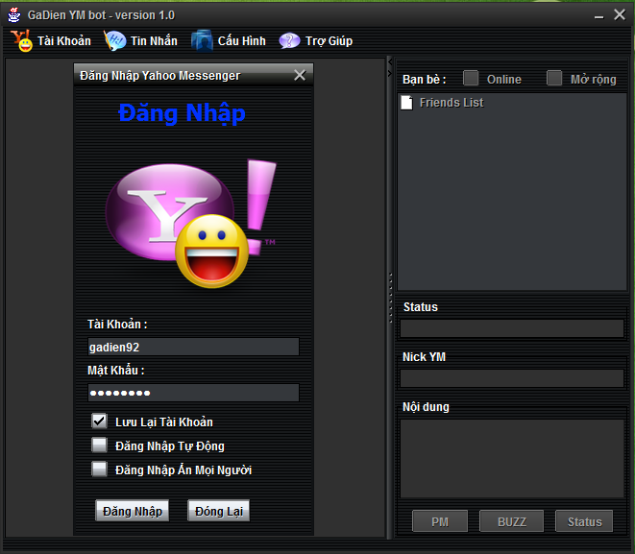The height and width of the screenshot is (554, 635).
Task: Click the Friends List document icon
Action: (x=407, y=103)
